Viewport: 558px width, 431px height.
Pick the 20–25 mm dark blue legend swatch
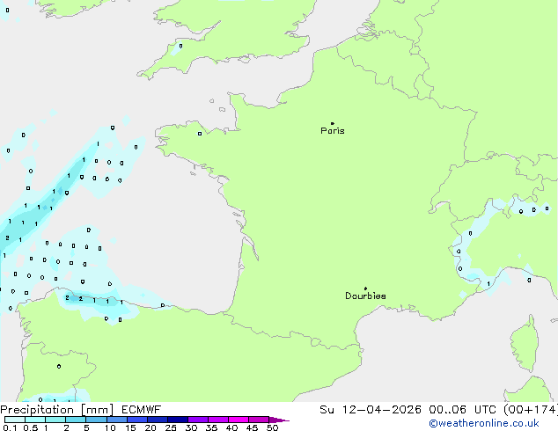[157, 420]
